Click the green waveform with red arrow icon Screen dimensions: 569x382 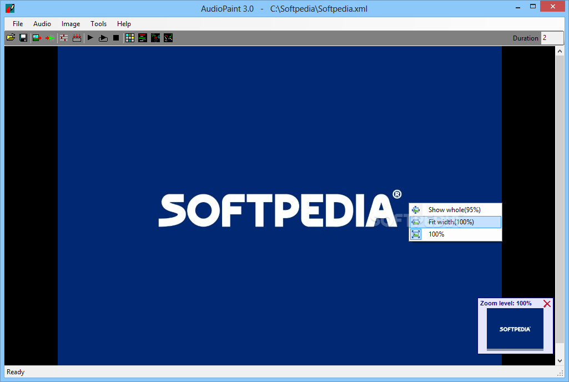coord(50,38)
